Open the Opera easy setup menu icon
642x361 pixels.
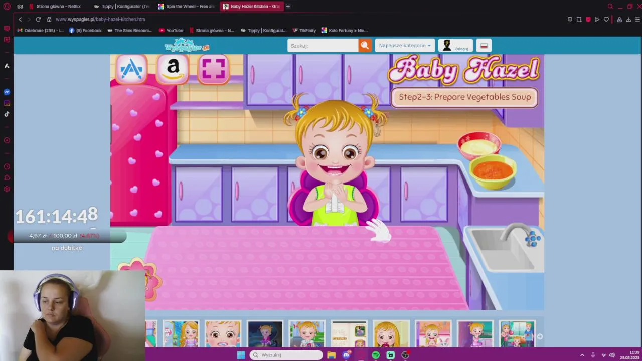click(637, 19)
